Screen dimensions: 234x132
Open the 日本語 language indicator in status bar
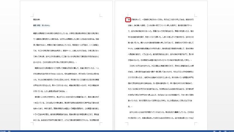[3, 131]
